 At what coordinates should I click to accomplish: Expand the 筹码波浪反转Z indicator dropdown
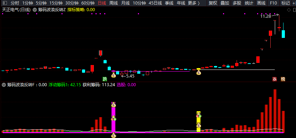pyautogui.click(x=34, y=10)
